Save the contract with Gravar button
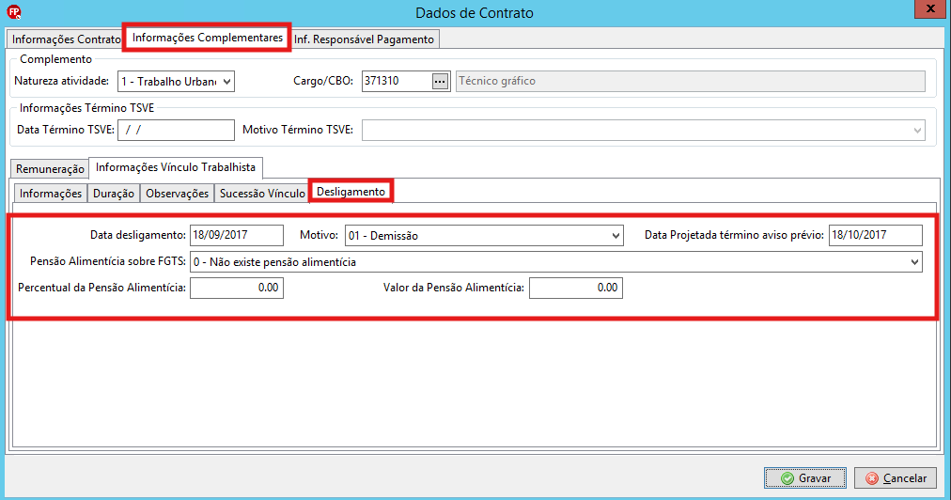Screen dimensions: 951x500 (805, 478)
